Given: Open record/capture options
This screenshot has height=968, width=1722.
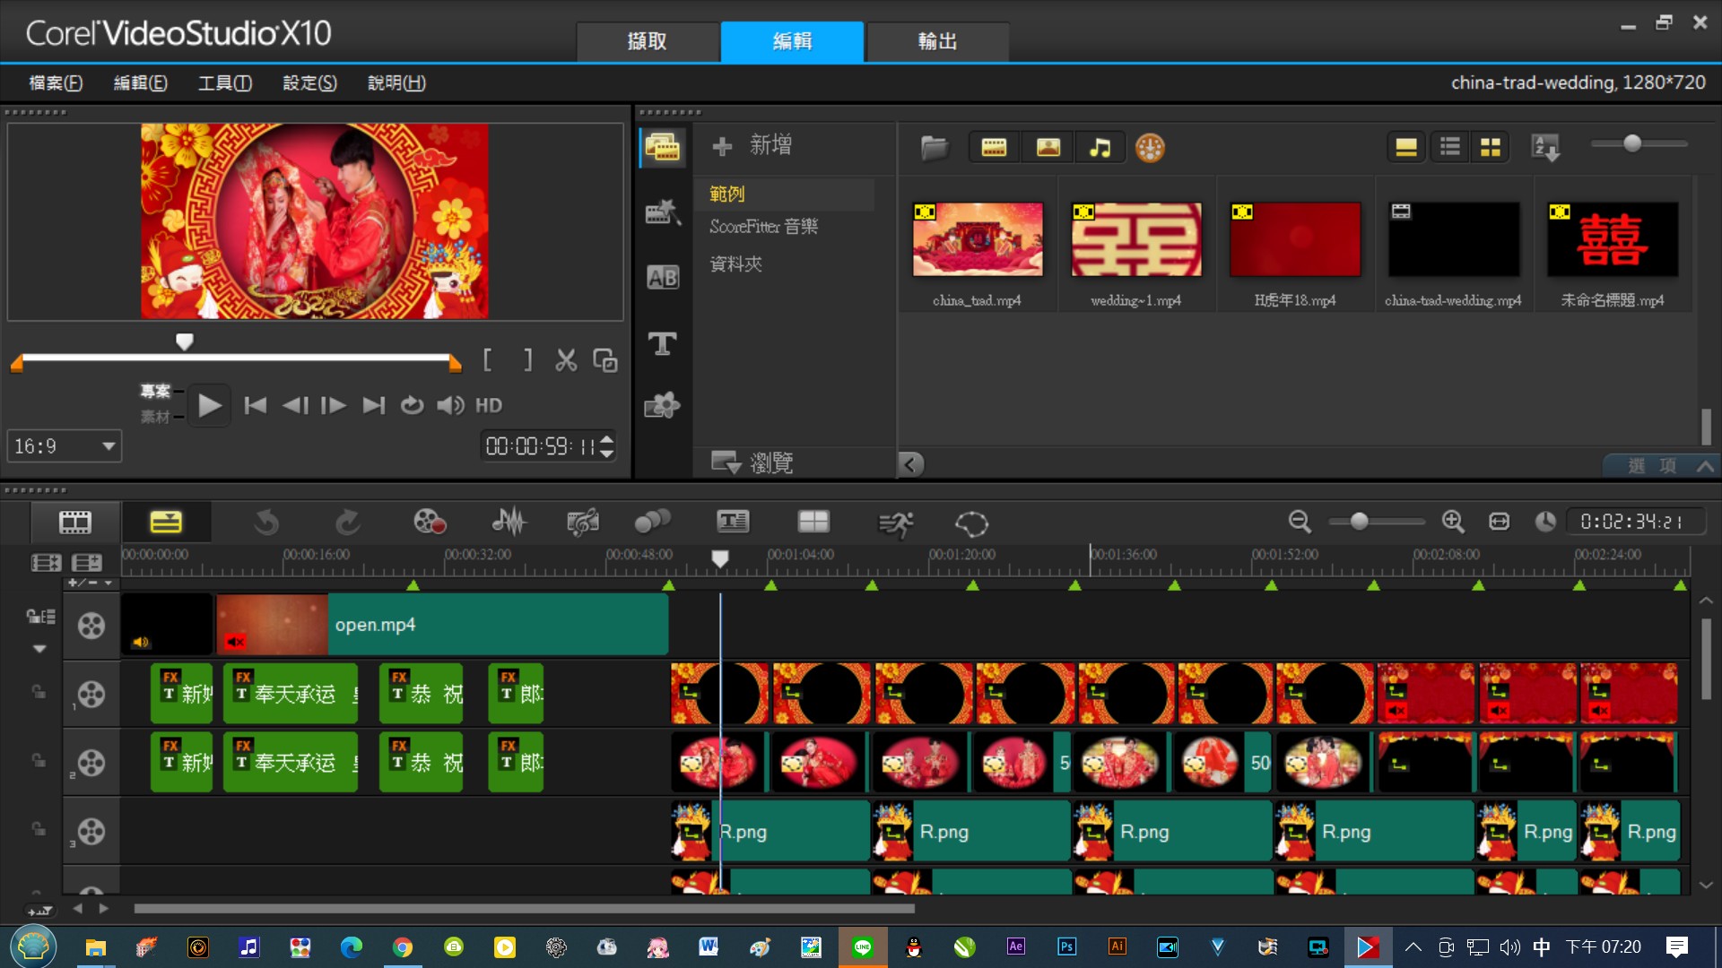Looking at the screenshot, I should [x=429, y=523].
